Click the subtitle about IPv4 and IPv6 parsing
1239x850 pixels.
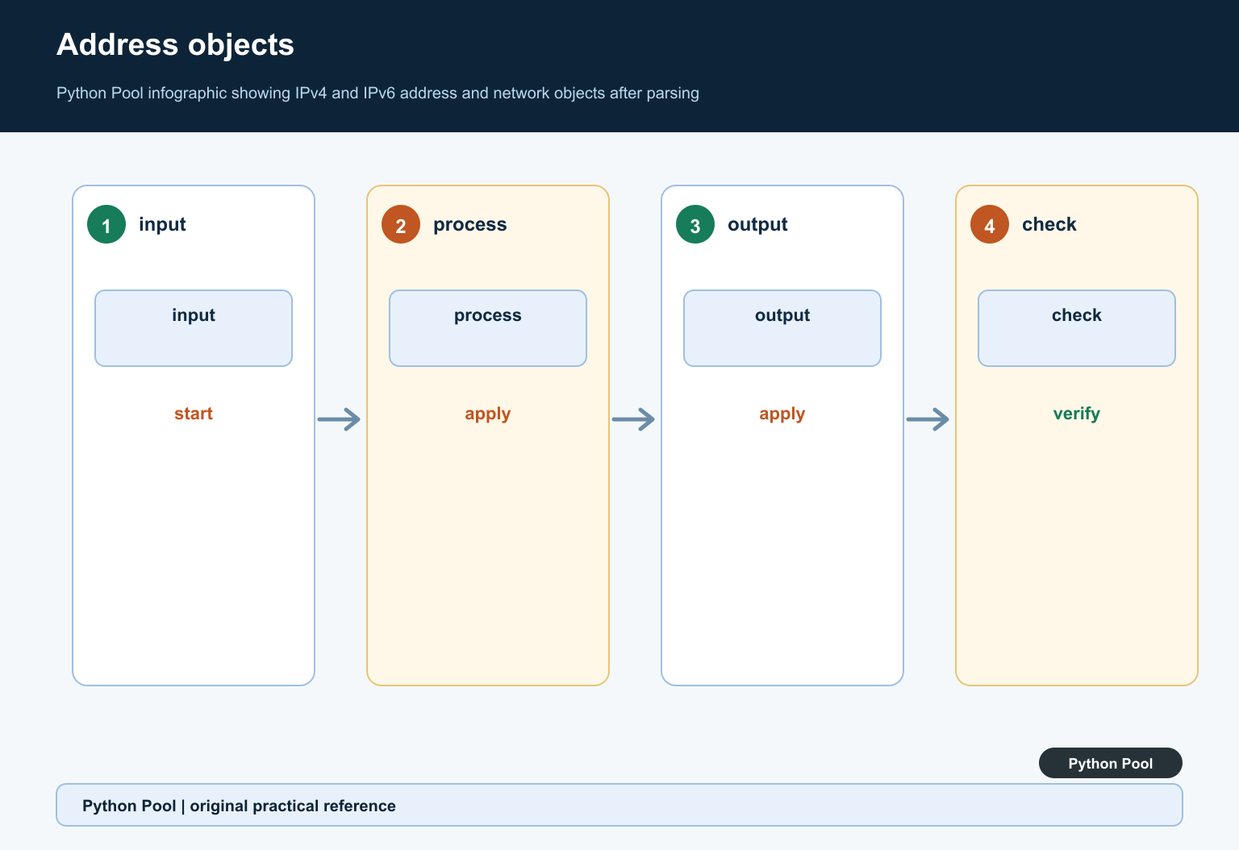(x=378, y=93)
